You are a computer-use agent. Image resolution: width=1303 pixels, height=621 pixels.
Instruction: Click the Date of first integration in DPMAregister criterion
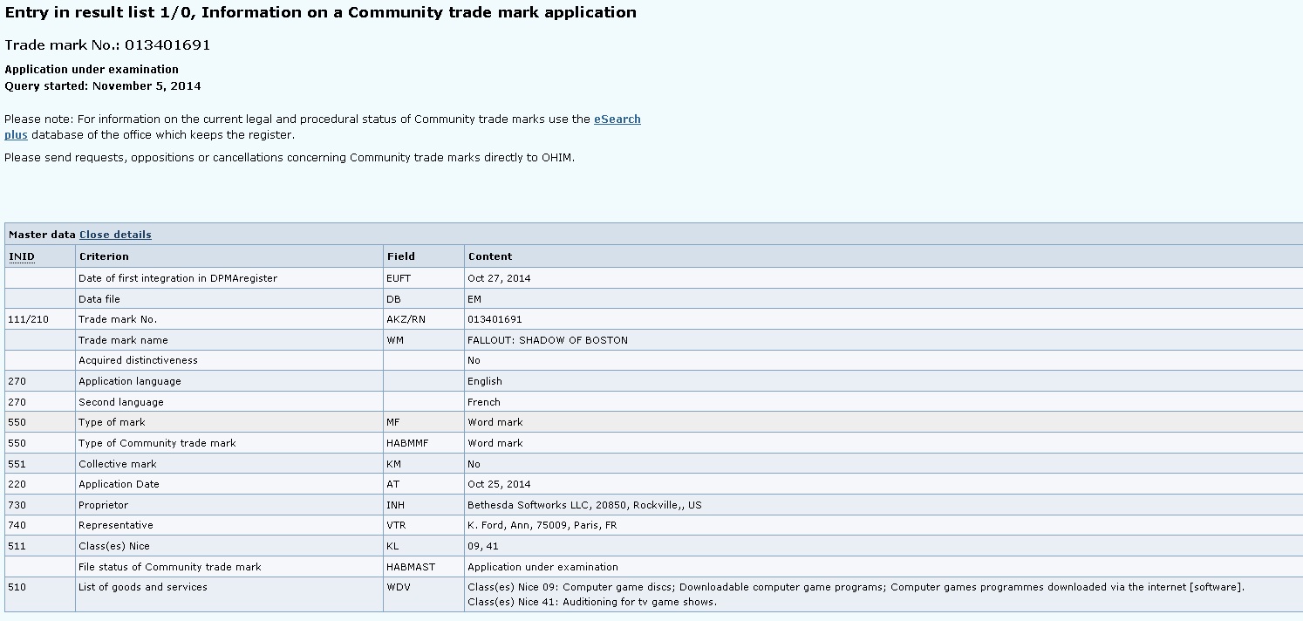pyautogui.click(x=178, y=278)
